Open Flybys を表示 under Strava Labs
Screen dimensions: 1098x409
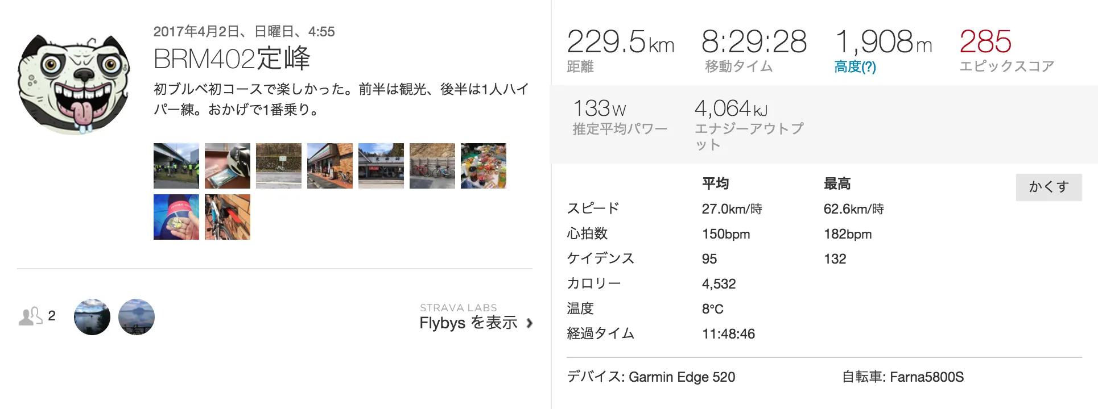tap(468, 323)
